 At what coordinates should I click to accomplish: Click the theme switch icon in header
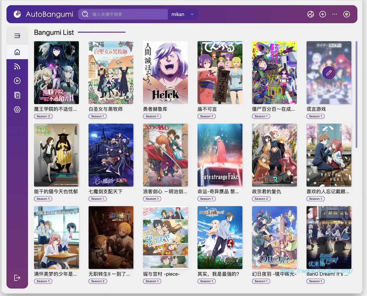click(x=311, y=14)
